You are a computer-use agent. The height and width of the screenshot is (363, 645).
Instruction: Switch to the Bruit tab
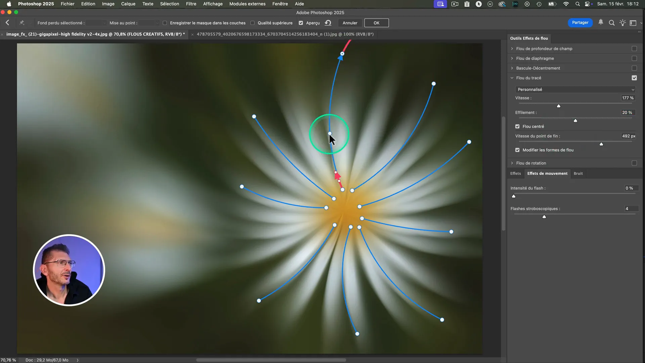[x=578, y=173]
